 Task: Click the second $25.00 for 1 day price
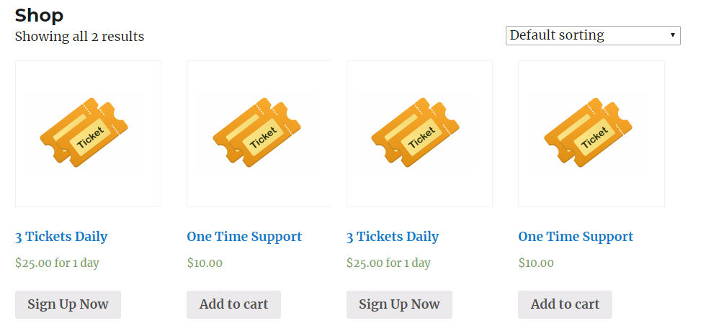(388, 263)
